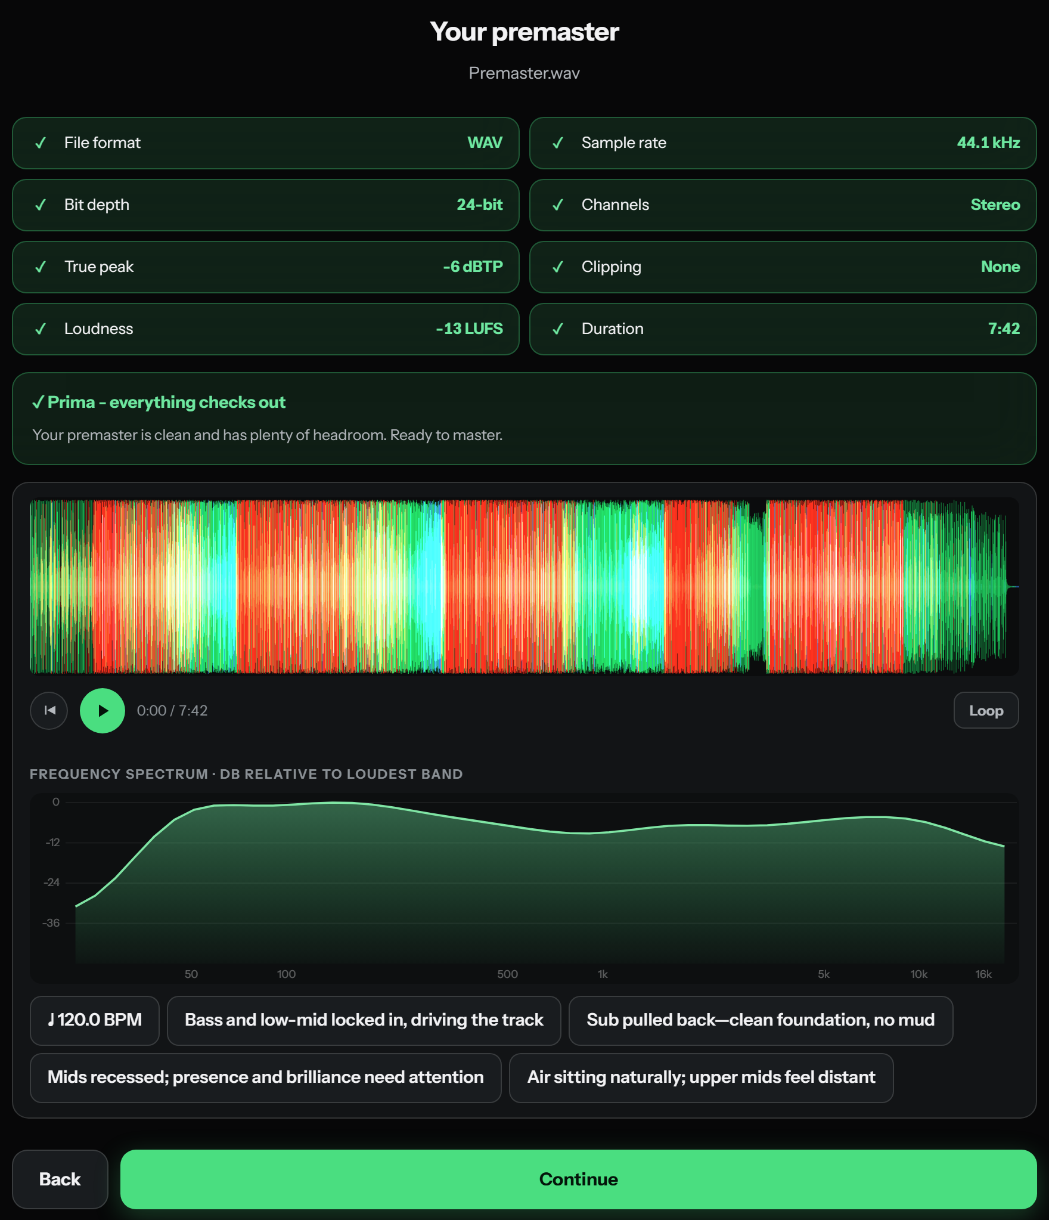Image resolution: width=1049 pixels, height=1220 pixels.
Task: Click the skip-to-start button
Action: (x=49, y=710)
